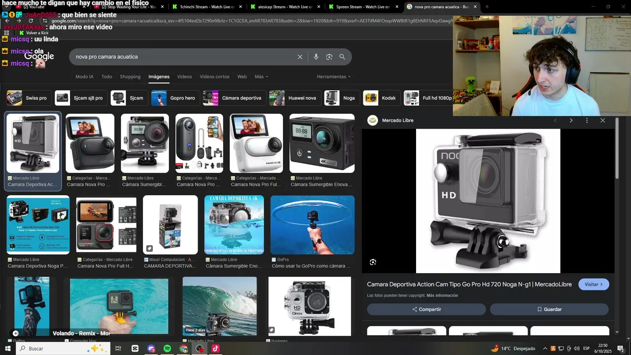Click the Lens icon on the preview image

click(x=373, y=262)
